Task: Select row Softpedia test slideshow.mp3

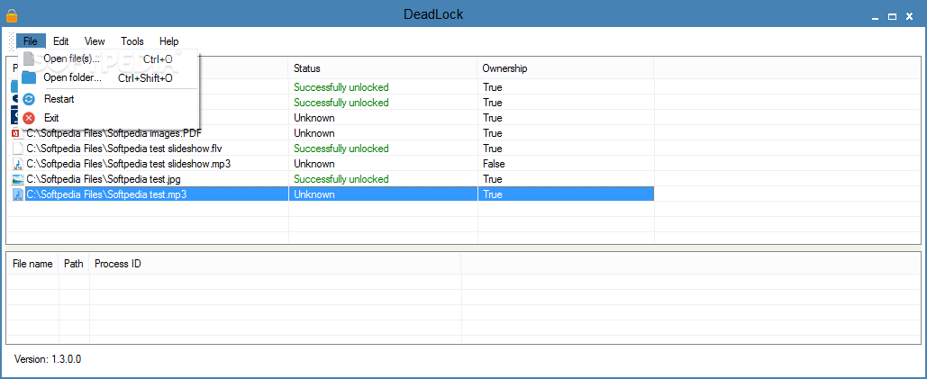Action: (x=332, y=164)
